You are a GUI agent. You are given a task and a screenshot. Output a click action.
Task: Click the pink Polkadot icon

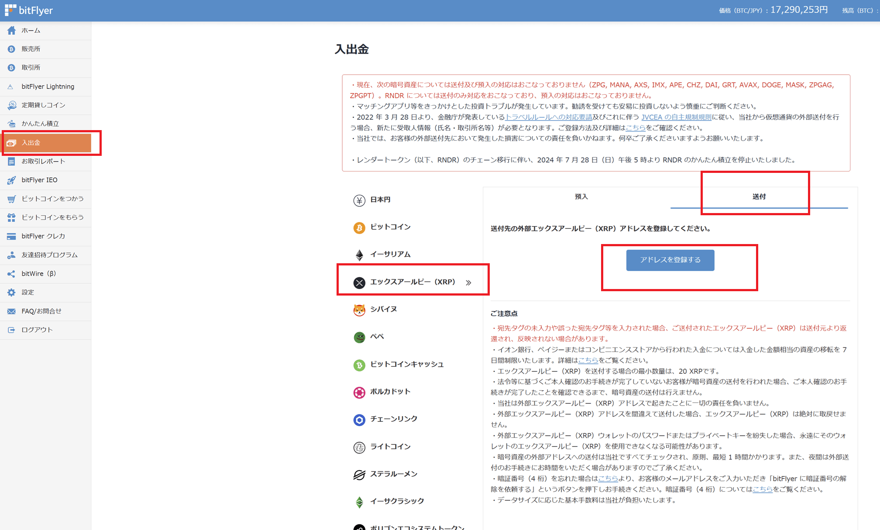(x=359, y=392)
